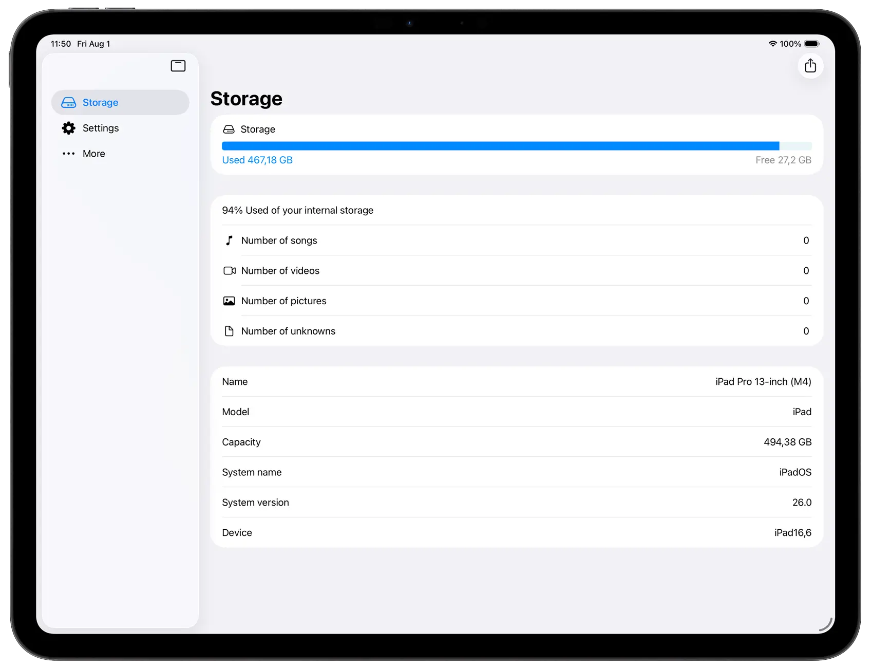Click the More ellipsis icon

click(x=69, y=154)
